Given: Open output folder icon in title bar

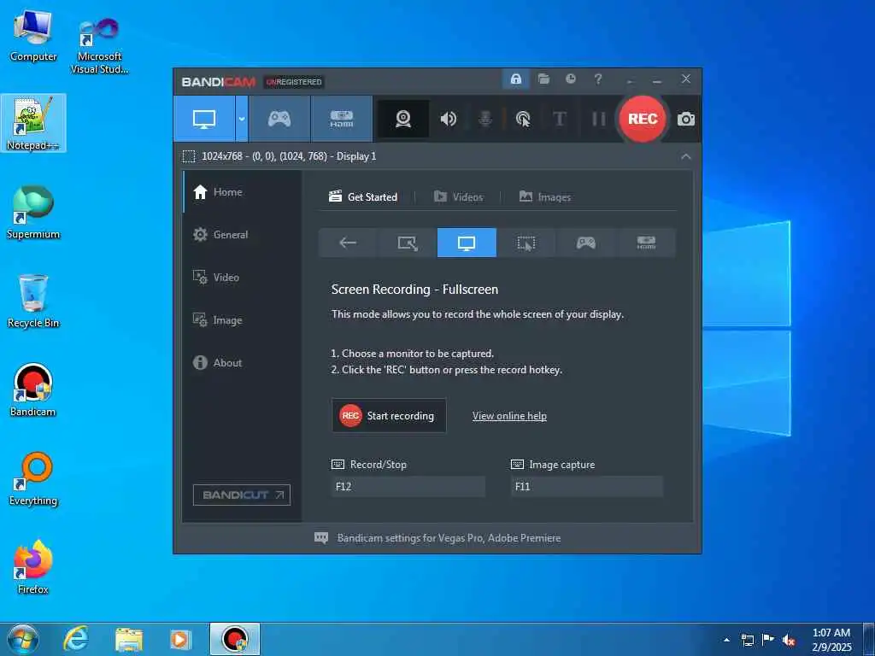Looking at the screenshot, I should 543,79.
